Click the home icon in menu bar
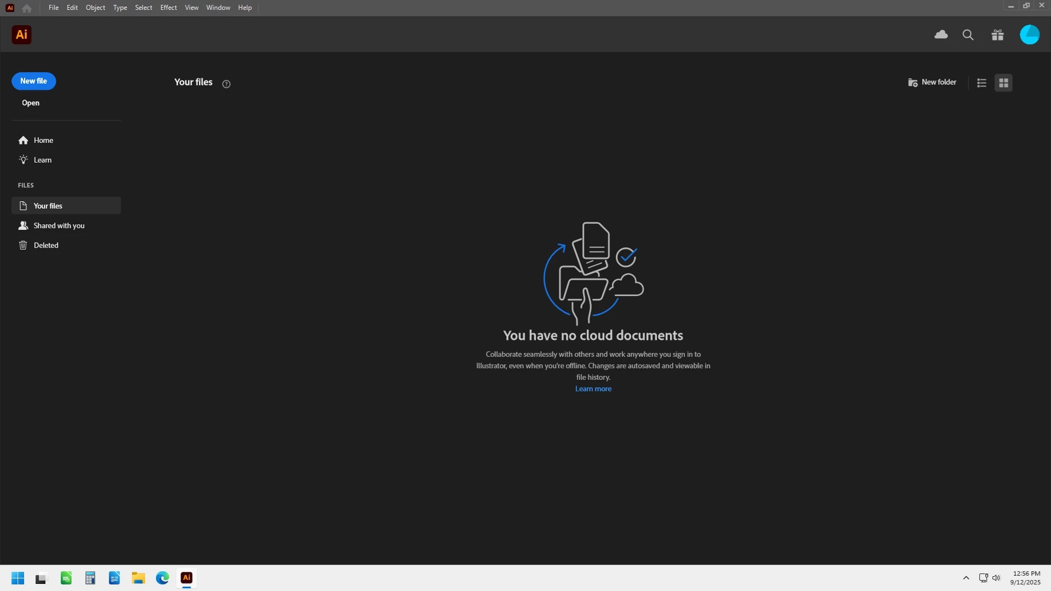The image size is (1051, 591). click(27, 8)
